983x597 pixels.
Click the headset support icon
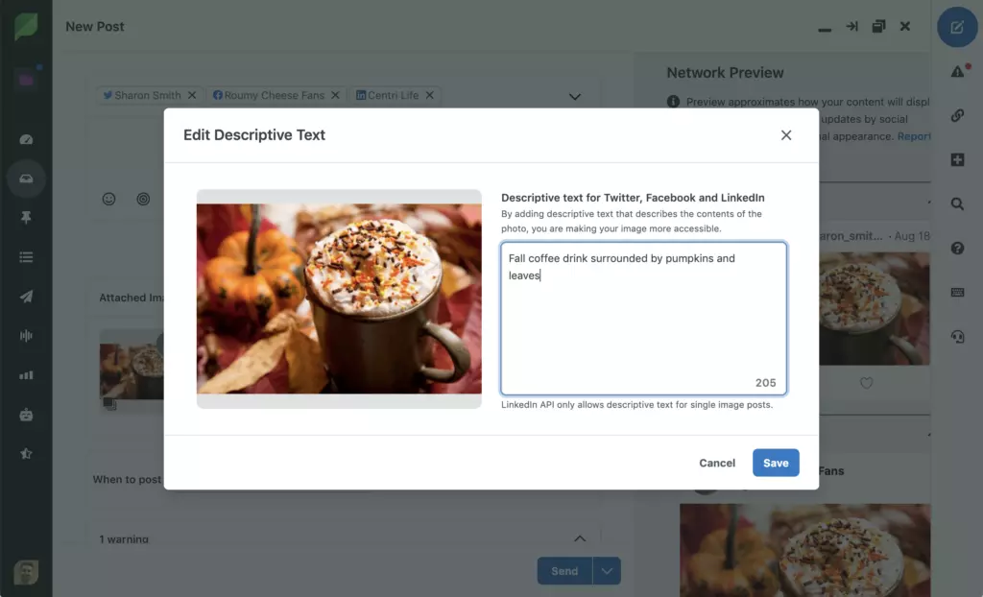tap(957, 337)
